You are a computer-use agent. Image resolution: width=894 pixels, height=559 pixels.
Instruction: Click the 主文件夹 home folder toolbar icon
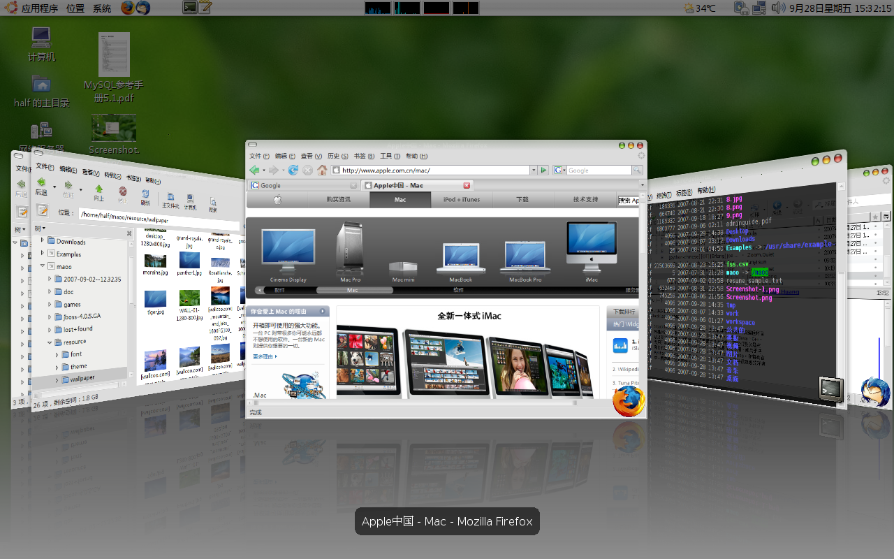[x=170, y=201]
